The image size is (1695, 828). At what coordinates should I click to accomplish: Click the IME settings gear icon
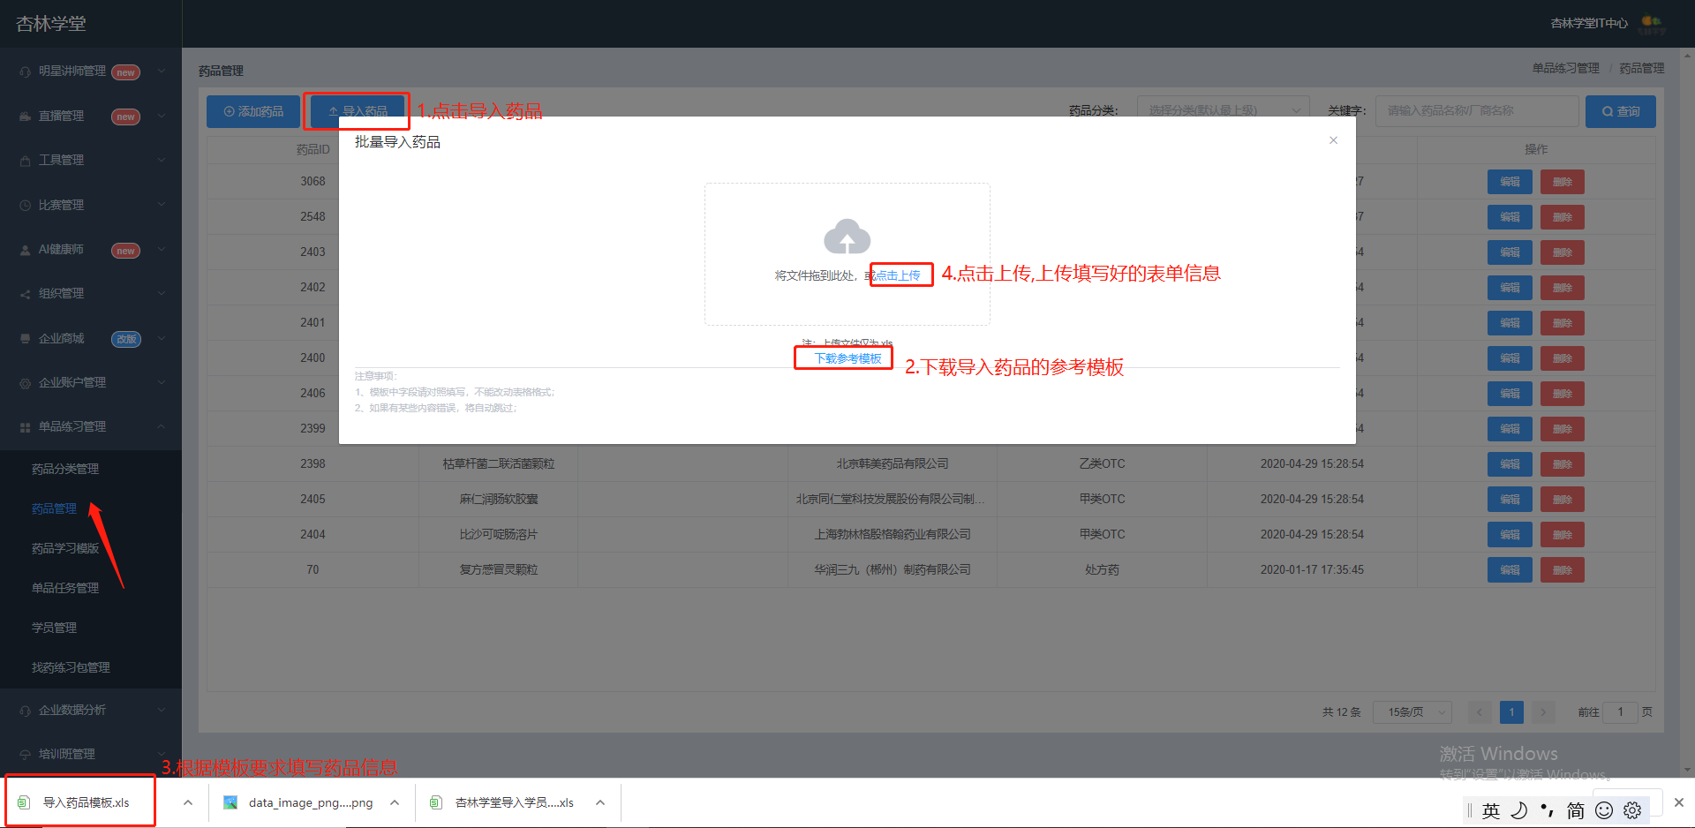point(1632,810)
